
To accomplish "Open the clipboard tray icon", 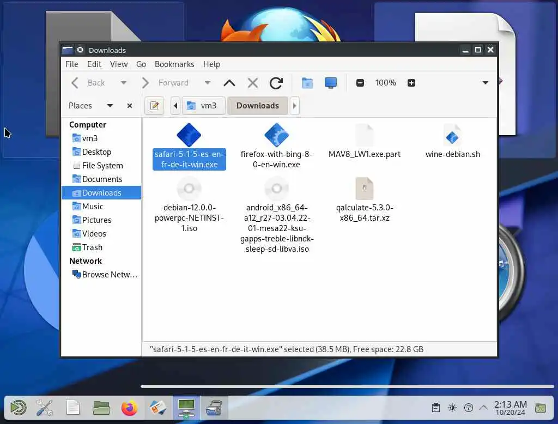I will pos(435,408).
